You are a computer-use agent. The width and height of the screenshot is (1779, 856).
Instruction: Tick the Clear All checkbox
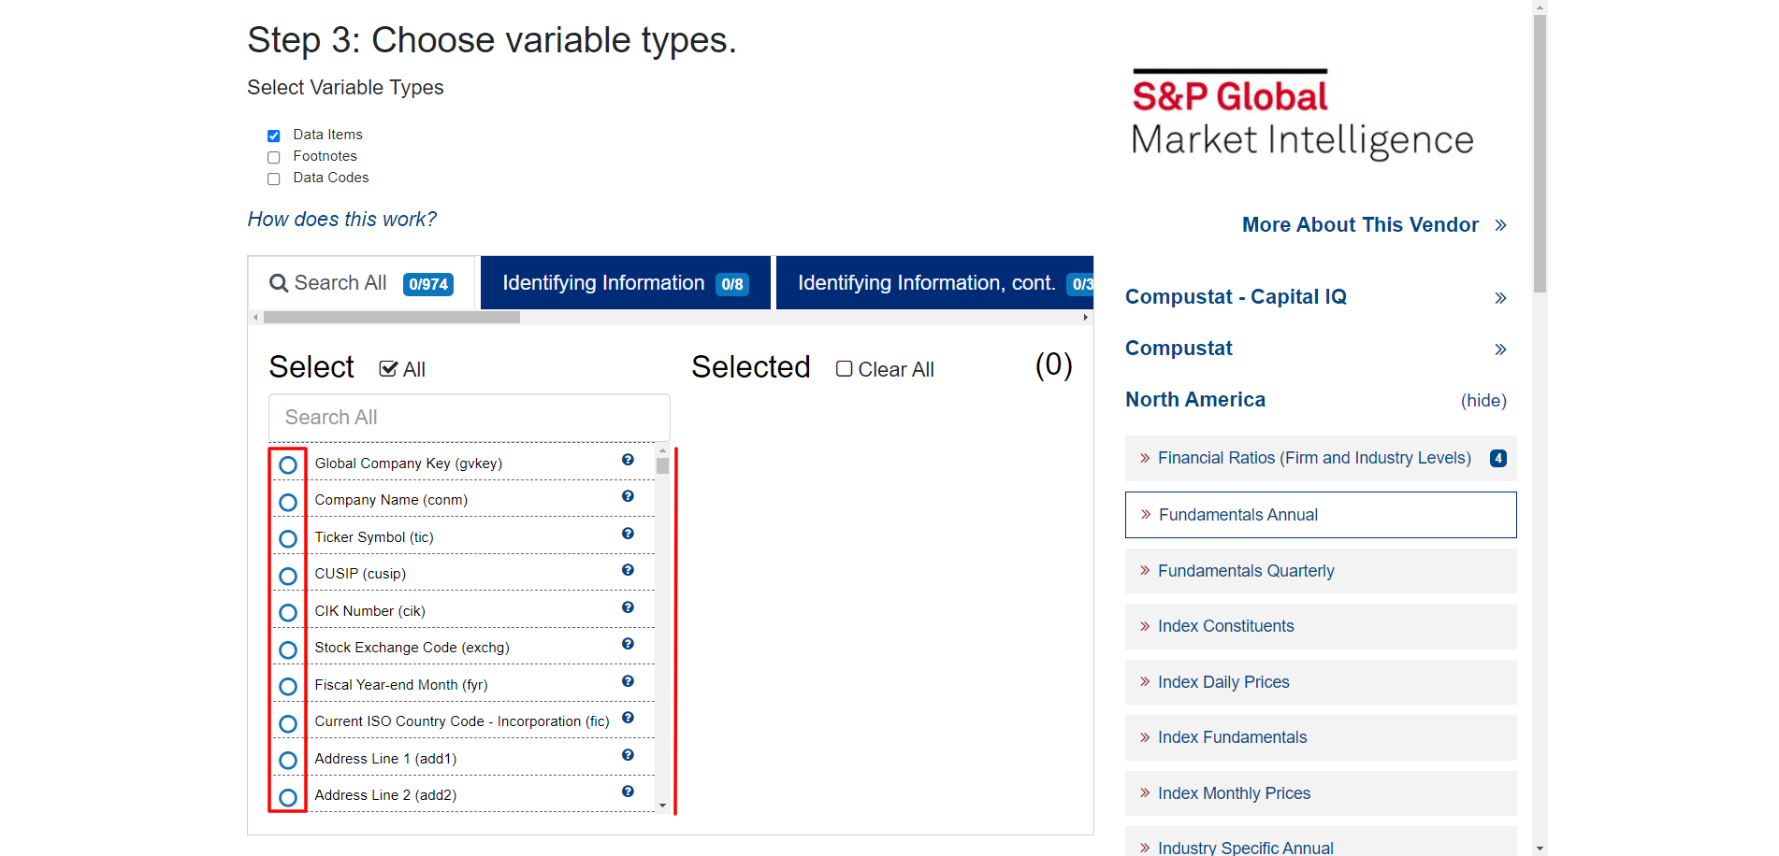tap(844, 369)
